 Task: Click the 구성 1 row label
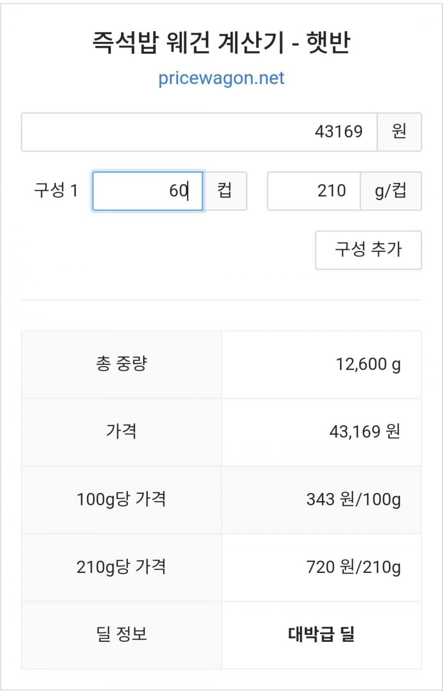(x=56, y=190)
